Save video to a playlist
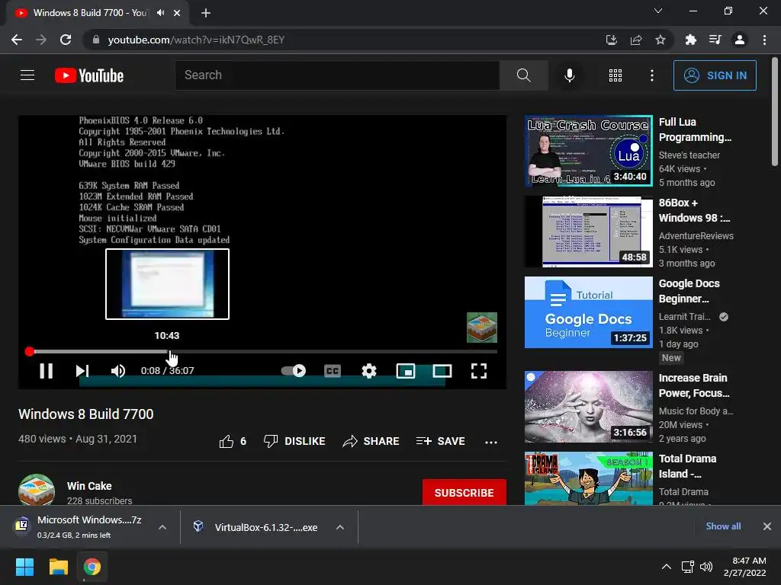The image size is (781, 585). 440,441
